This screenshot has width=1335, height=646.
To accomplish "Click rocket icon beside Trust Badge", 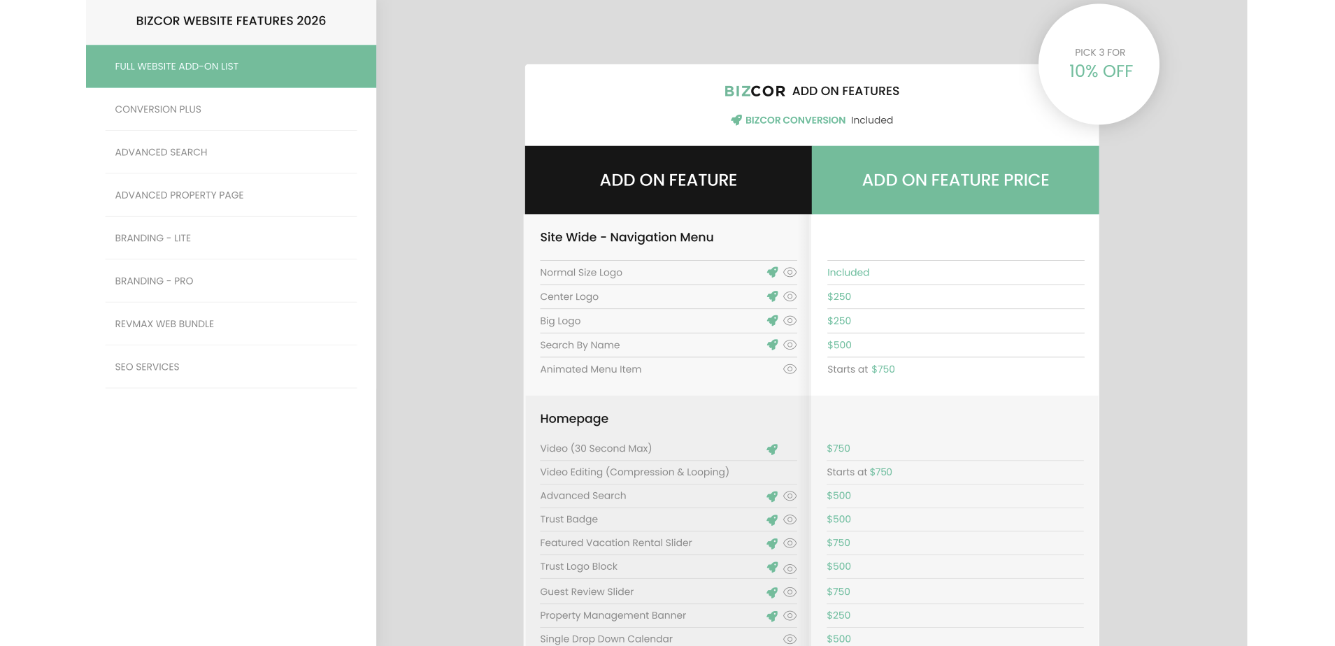I will (x=772, y=520).
